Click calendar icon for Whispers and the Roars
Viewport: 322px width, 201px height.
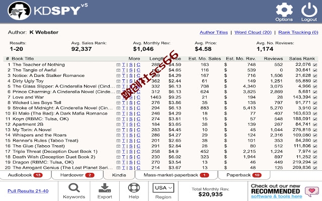118,135
